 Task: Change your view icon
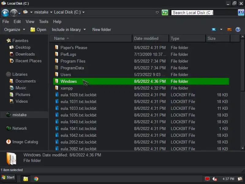tap(214, 29)
